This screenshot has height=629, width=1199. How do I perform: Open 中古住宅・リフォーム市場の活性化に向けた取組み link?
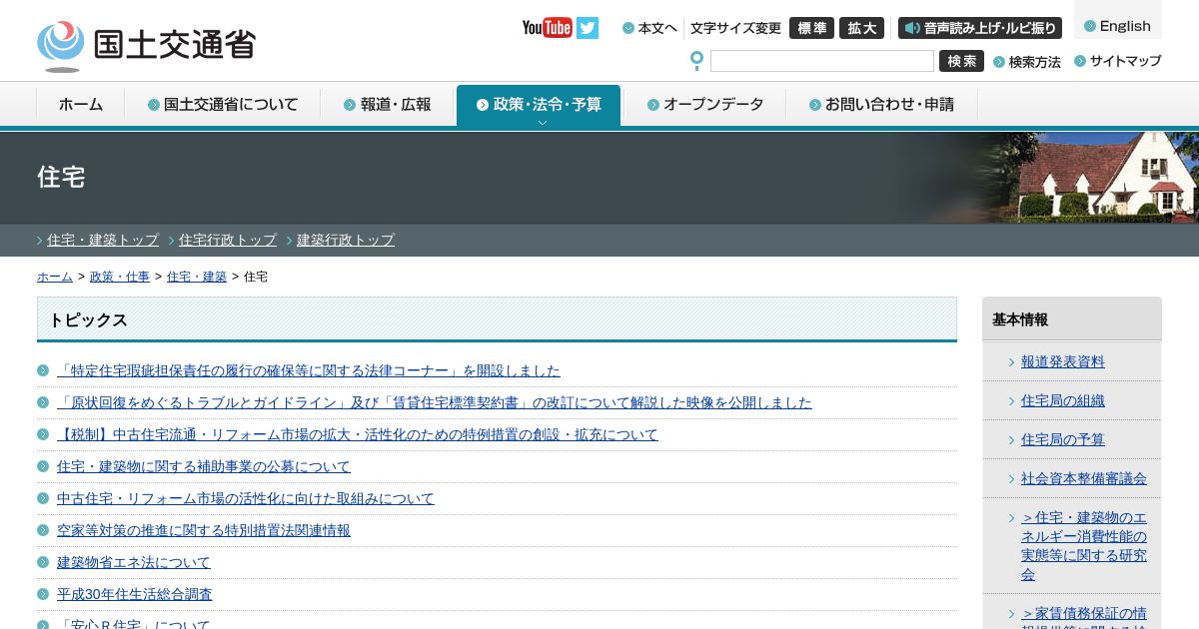[246, 498]
